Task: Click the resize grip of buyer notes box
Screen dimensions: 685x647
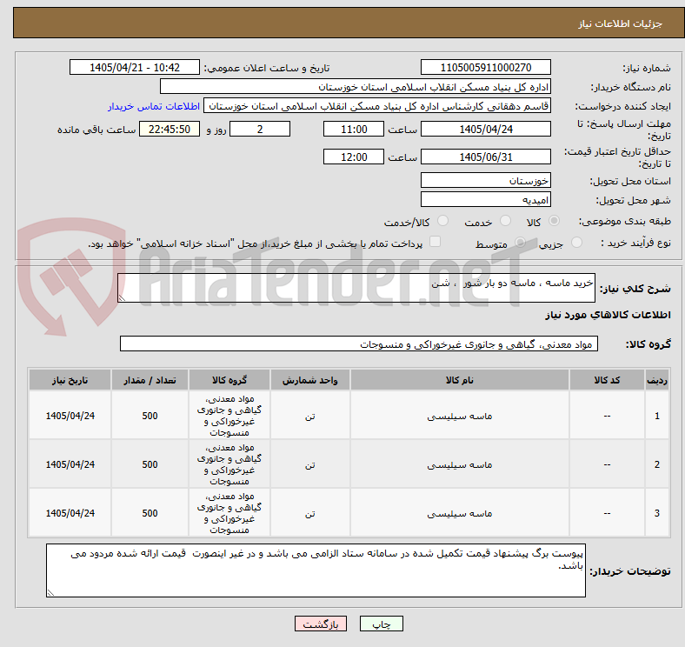Action: tap(50, 592)
